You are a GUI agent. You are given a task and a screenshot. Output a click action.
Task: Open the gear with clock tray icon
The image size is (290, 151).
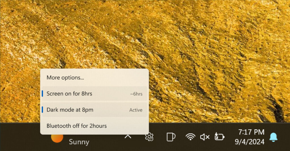coord(149,137)
